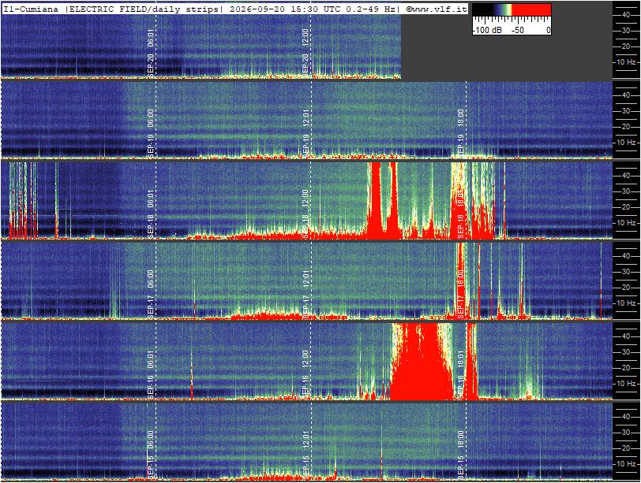
Task: Click the -100 dB legend label
Action: click(487, 30)
